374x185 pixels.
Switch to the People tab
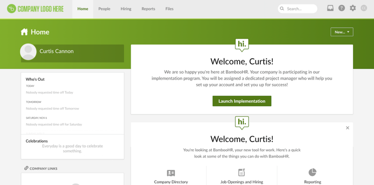point(104,9)
